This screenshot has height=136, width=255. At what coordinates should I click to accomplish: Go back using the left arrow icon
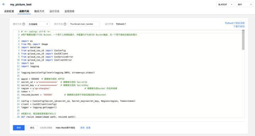pyautogui.click(x=4, y=4)
